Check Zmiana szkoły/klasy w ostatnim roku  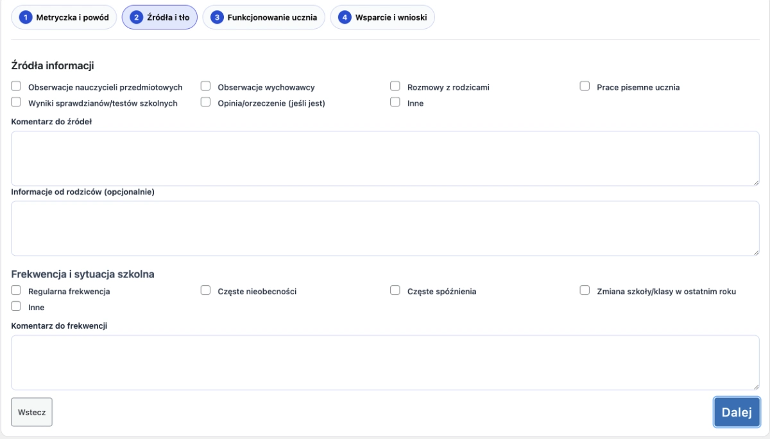[x=585, y=291]
